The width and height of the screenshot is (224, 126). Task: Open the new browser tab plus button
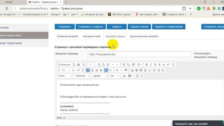tap(66, 2)
